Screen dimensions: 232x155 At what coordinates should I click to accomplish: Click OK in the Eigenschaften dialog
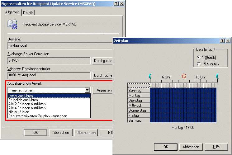coord(36,133)
